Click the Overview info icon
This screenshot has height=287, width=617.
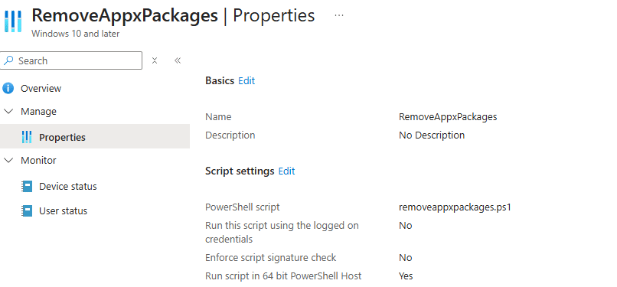click(8, 89)
